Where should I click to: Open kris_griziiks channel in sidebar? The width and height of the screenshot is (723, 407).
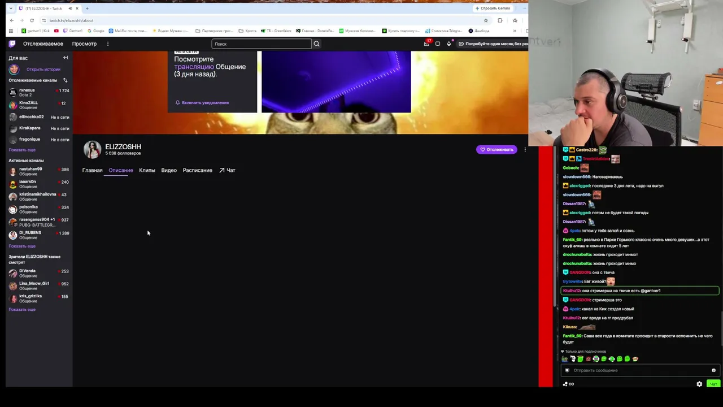[39, 298]
